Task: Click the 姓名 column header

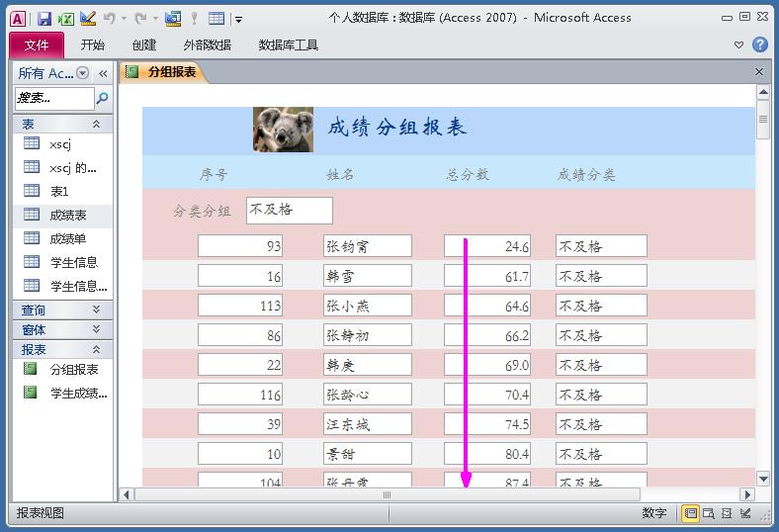Action: click(x=340, y=174)
